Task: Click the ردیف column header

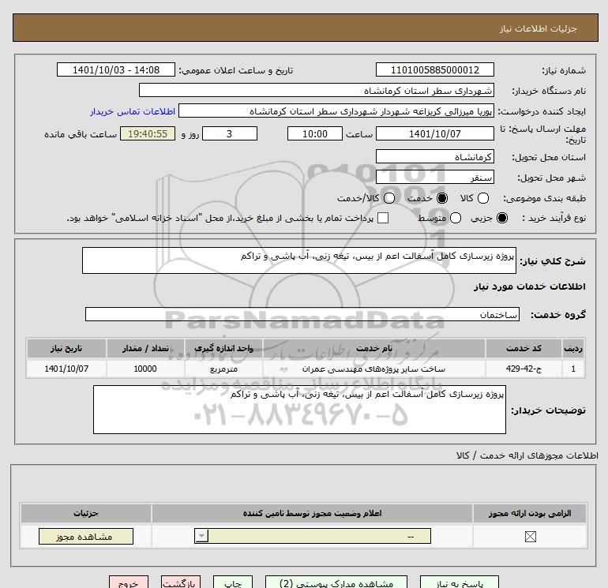Action: point(573,348)
